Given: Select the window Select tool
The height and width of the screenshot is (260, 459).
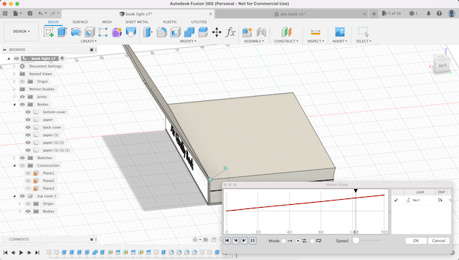Looking at the screenshot, I should pos(364,32).
